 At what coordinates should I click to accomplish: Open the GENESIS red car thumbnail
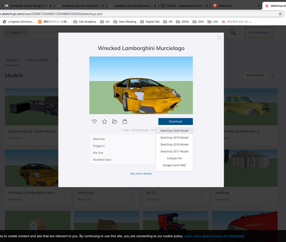[245, 221]
